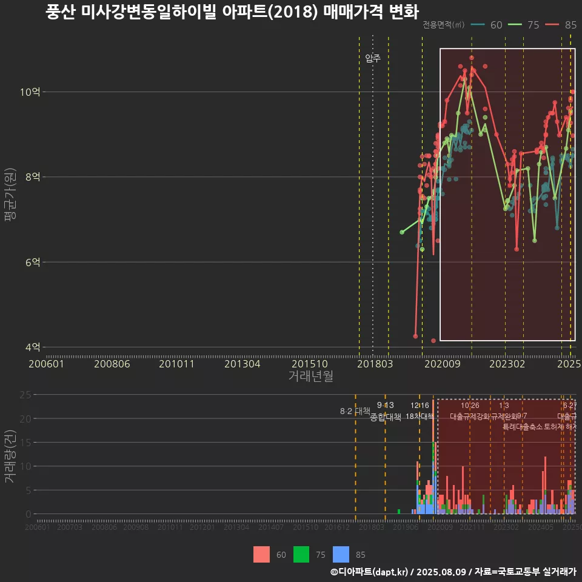This screenshot has height=582, width=582.
Task: Click the 6억 price axis label
Action: click(x=33, y=262)
